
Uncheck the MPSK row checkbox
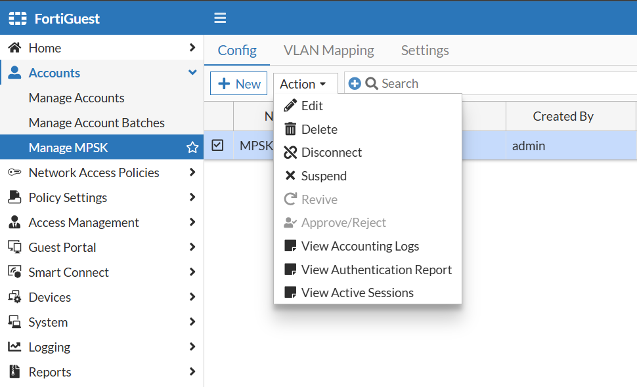point(218,146)
